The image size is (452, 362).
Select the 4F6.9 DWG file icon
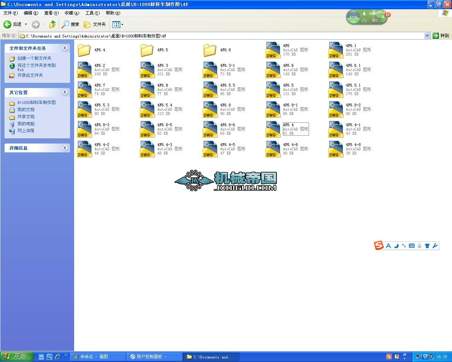point(147,90)
